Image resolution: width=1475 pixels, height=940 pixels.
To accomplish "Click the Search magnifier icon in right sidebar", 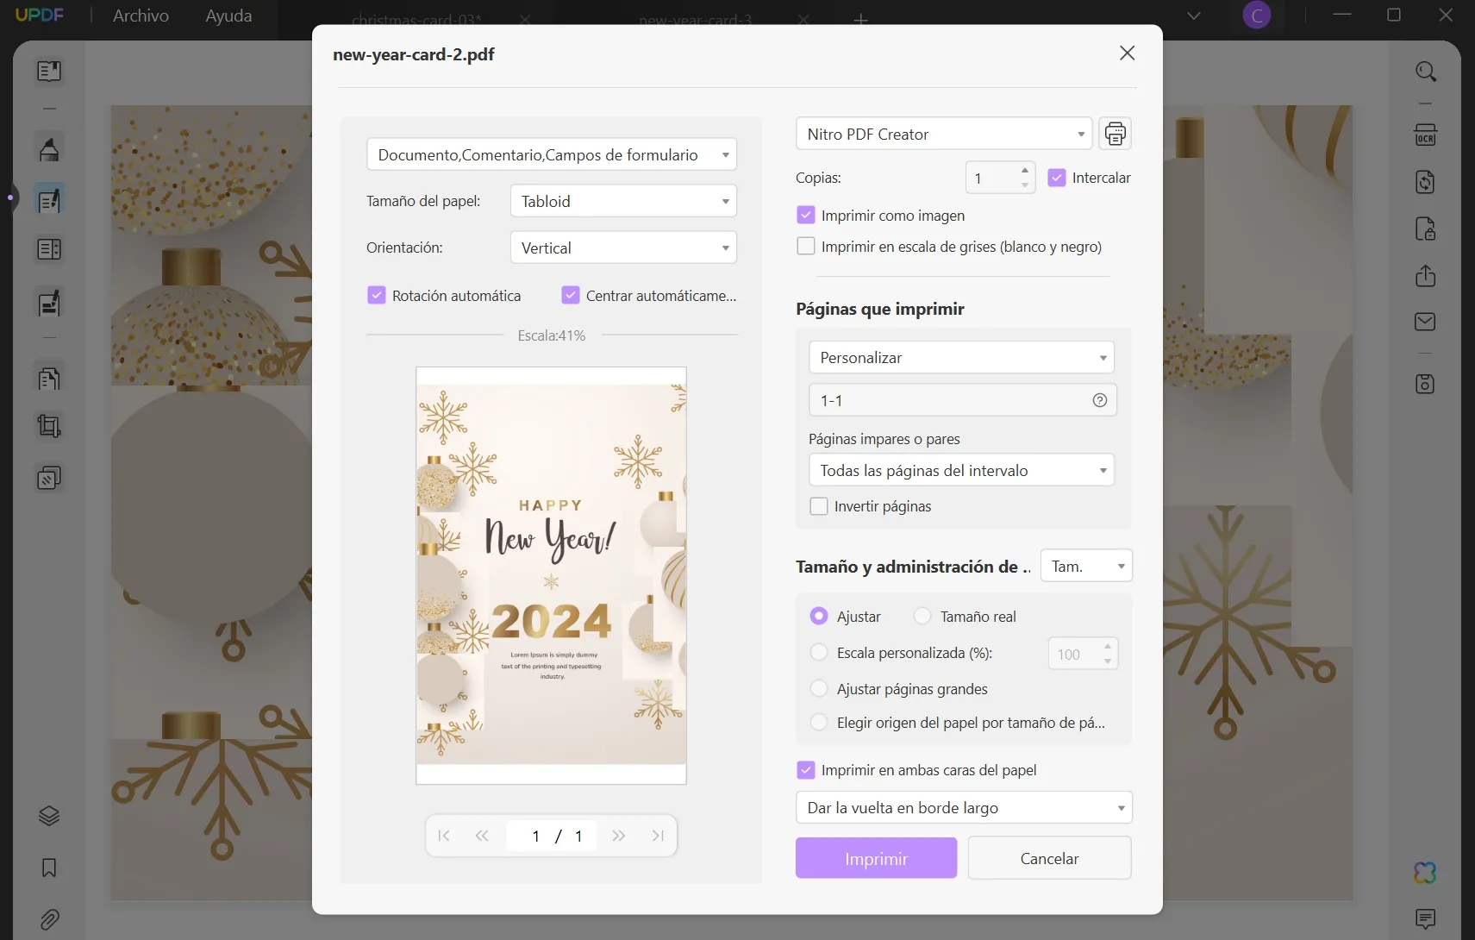I will (x=1426, y=72).
